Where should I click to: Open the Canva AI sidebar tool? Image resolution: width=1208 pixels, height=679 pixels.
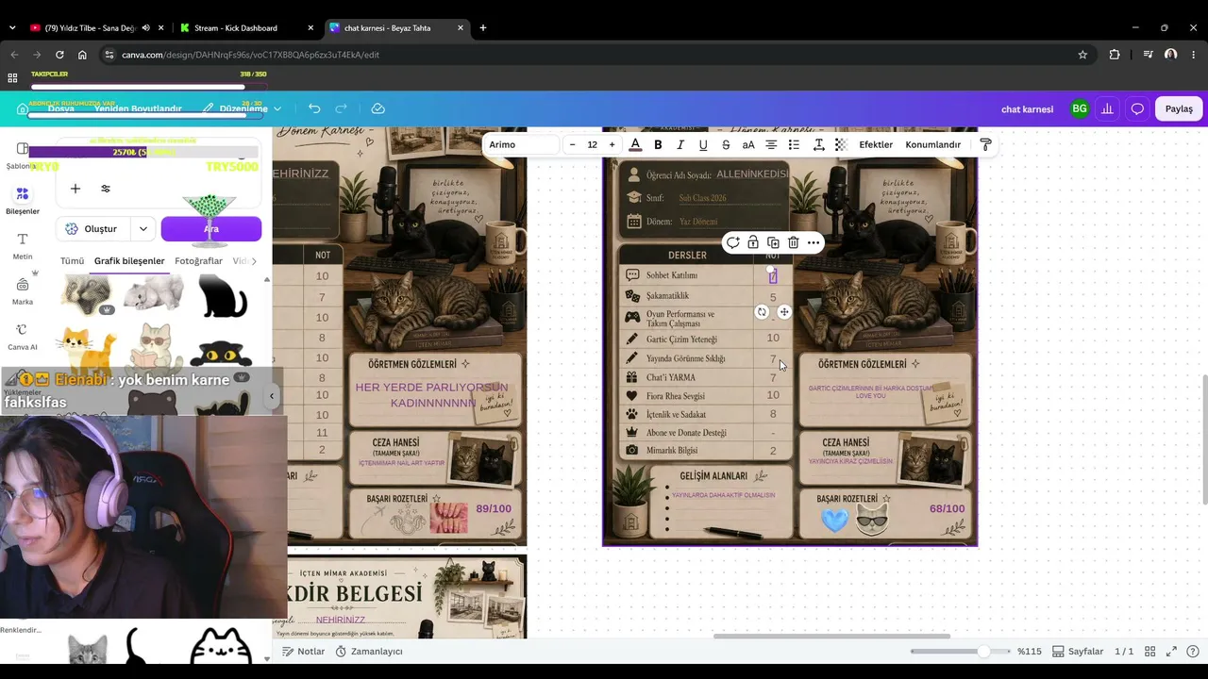click(x=23, y=336)
